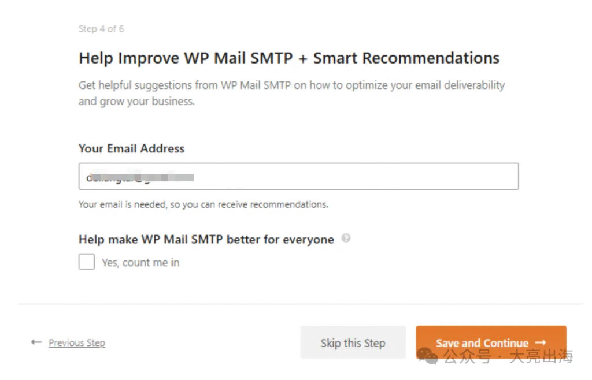Image resolution: width=592 pixels, height=380 pixels.
Task: Click the "Yes, count me in" label text
Action: 140,262
